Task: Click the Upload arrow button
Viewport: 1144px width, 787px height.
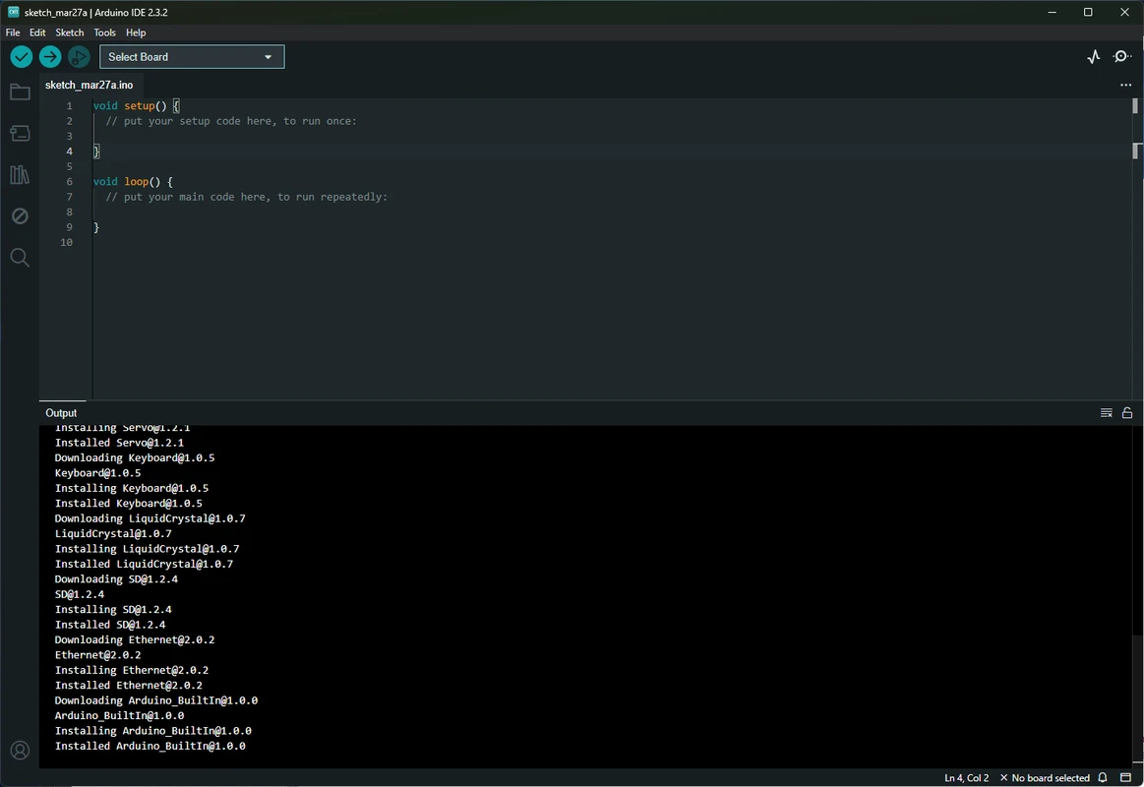Action: point(49,57)
